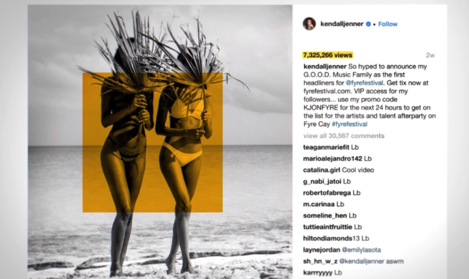Click the blue verified badge
This screenshot has height=279, width=469.
[369, 24]
